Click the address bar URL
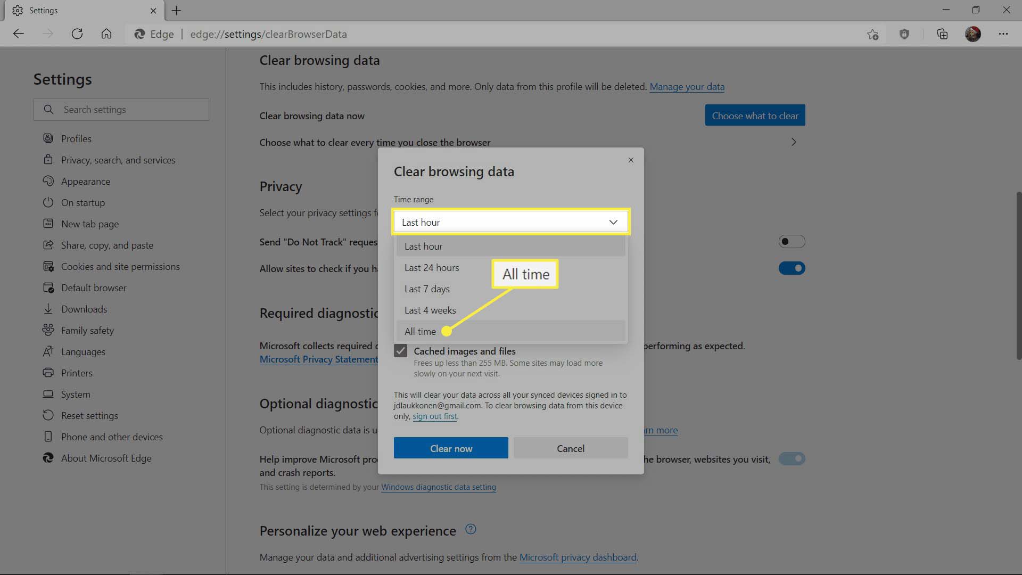 coord(268,34)
